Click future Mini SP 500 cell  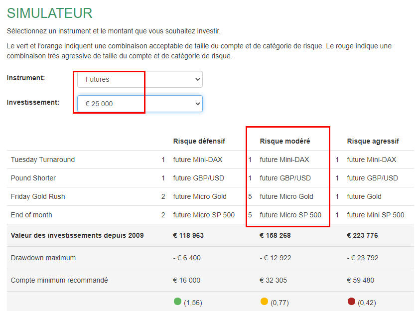[376, 215]
